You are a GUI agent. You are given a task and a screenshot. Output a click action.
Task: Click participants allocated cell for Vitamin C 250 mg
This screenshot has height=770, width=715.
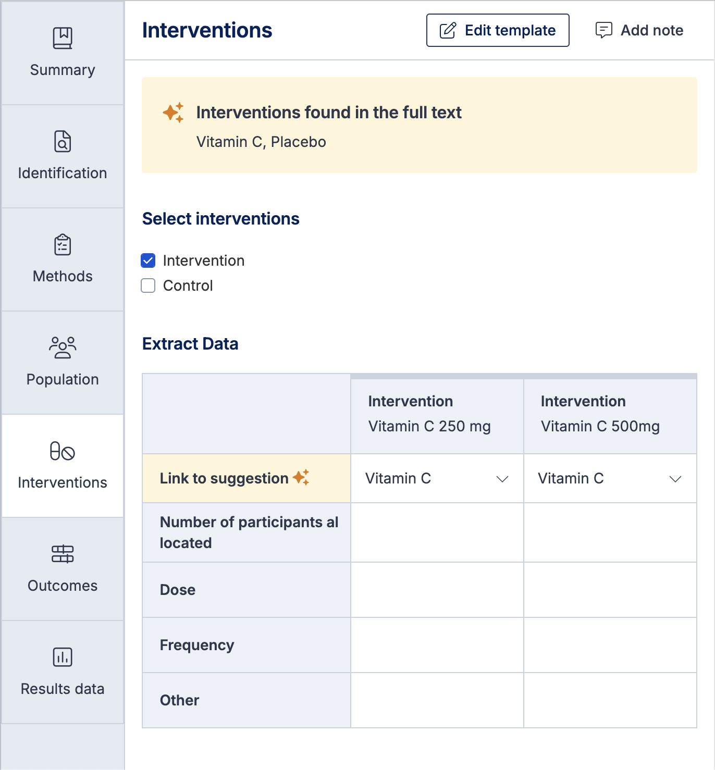pos(437,532)
